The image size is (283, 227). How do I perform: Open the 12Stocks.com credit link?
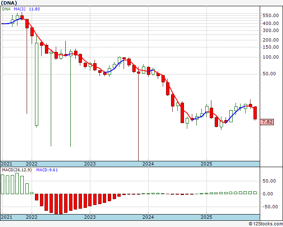(266, 224)
